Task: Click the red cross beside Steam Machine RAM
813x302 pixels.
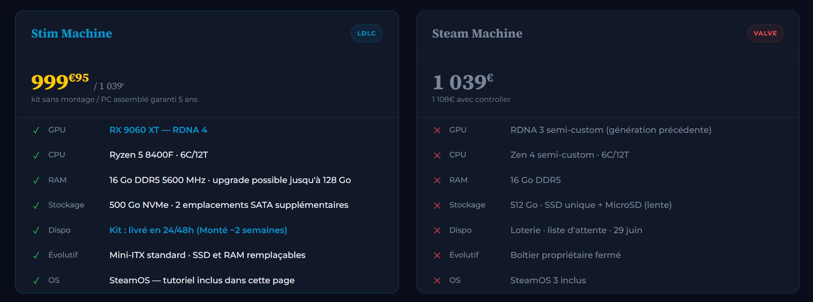Action: coord(437,181)
